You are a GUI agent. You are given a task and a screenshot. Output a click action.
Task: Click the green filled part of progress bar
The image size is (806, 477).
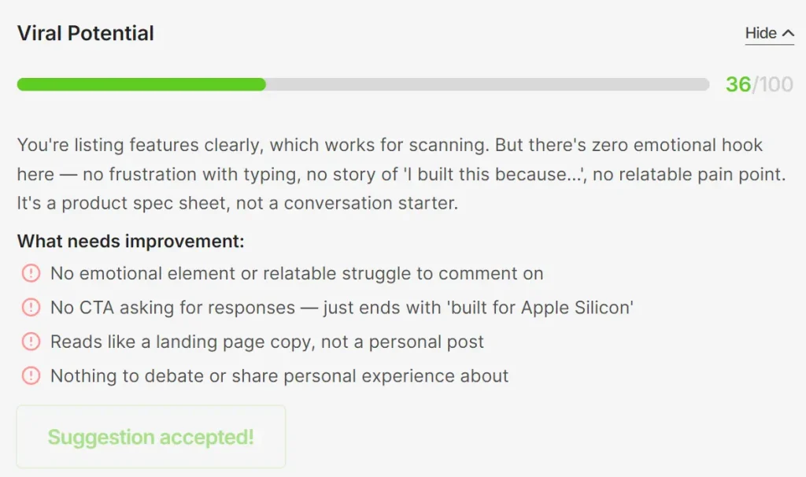tap(142, 84)
